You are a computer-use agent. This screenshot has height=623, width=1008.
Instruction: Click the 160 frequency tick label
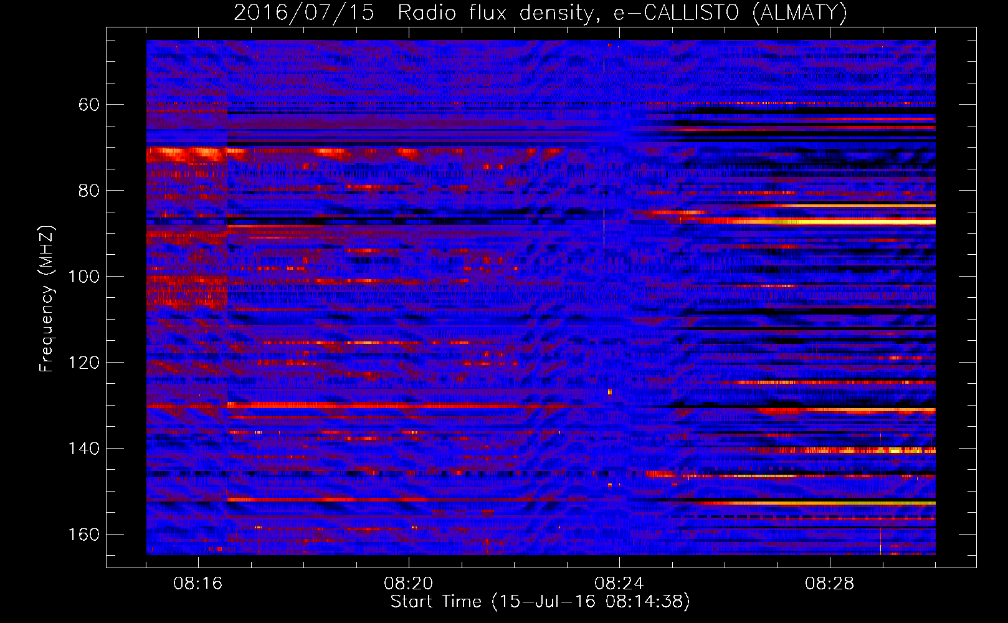[84, 535]
